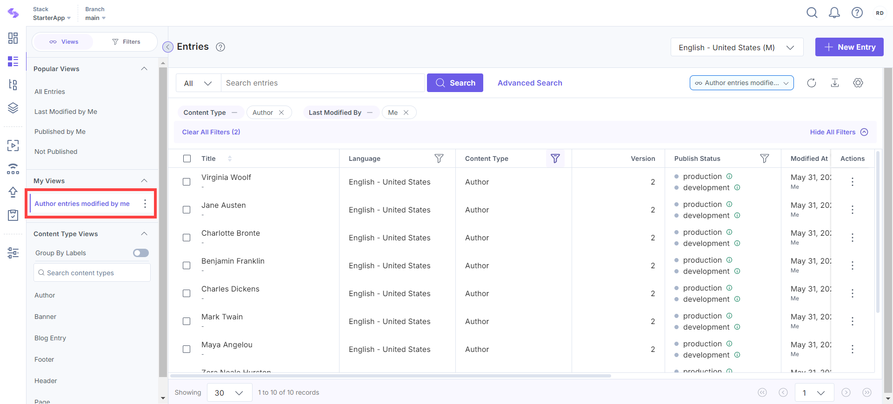Open the Content Type column filter

555,159
